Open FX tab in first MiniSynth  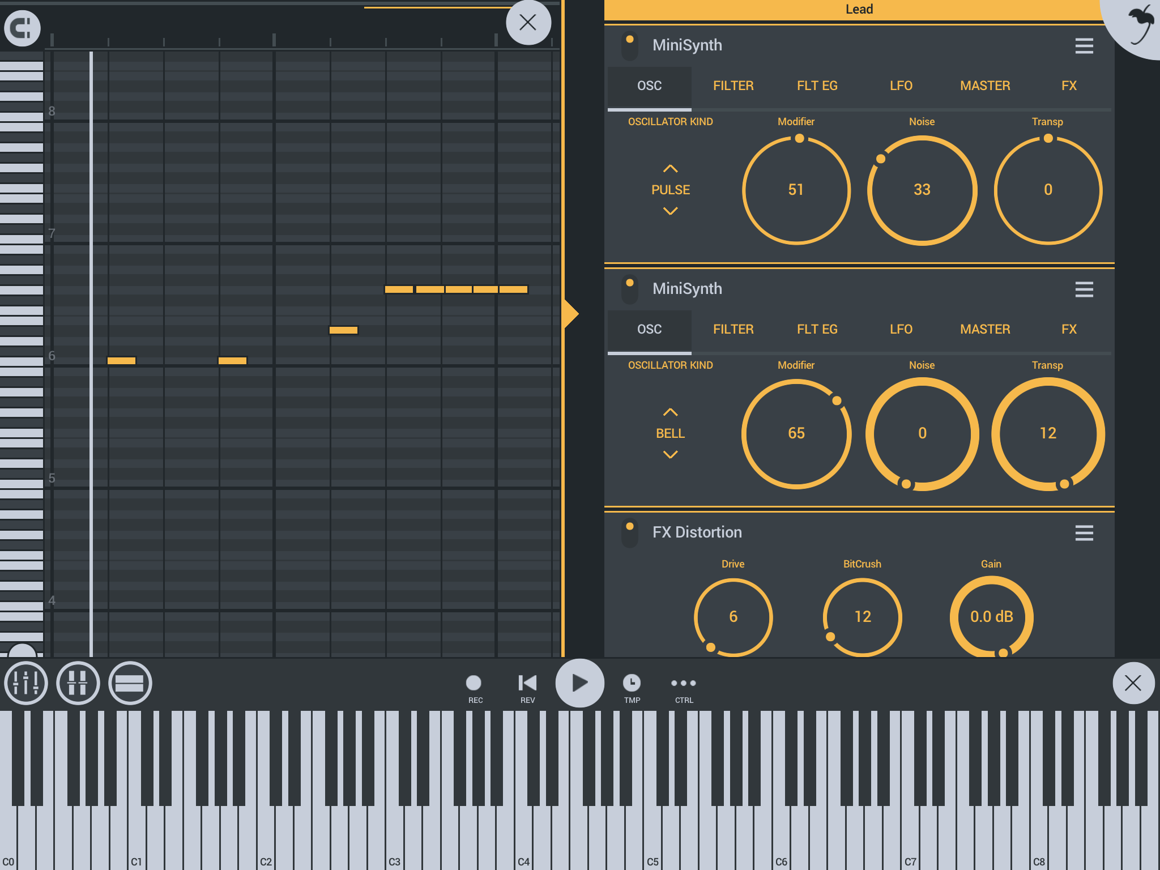coord(1069,86)
